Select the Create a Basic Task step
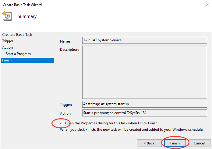 pos(17,35)
